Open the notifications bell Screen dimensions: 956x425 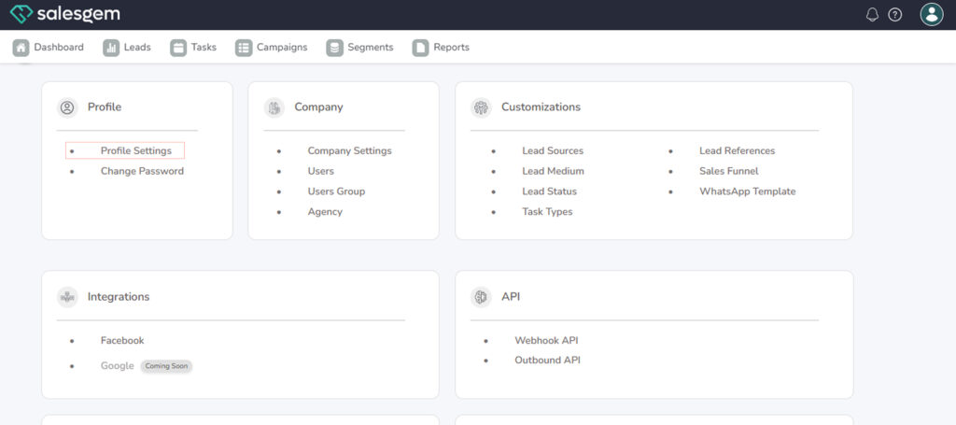[873, 15]
